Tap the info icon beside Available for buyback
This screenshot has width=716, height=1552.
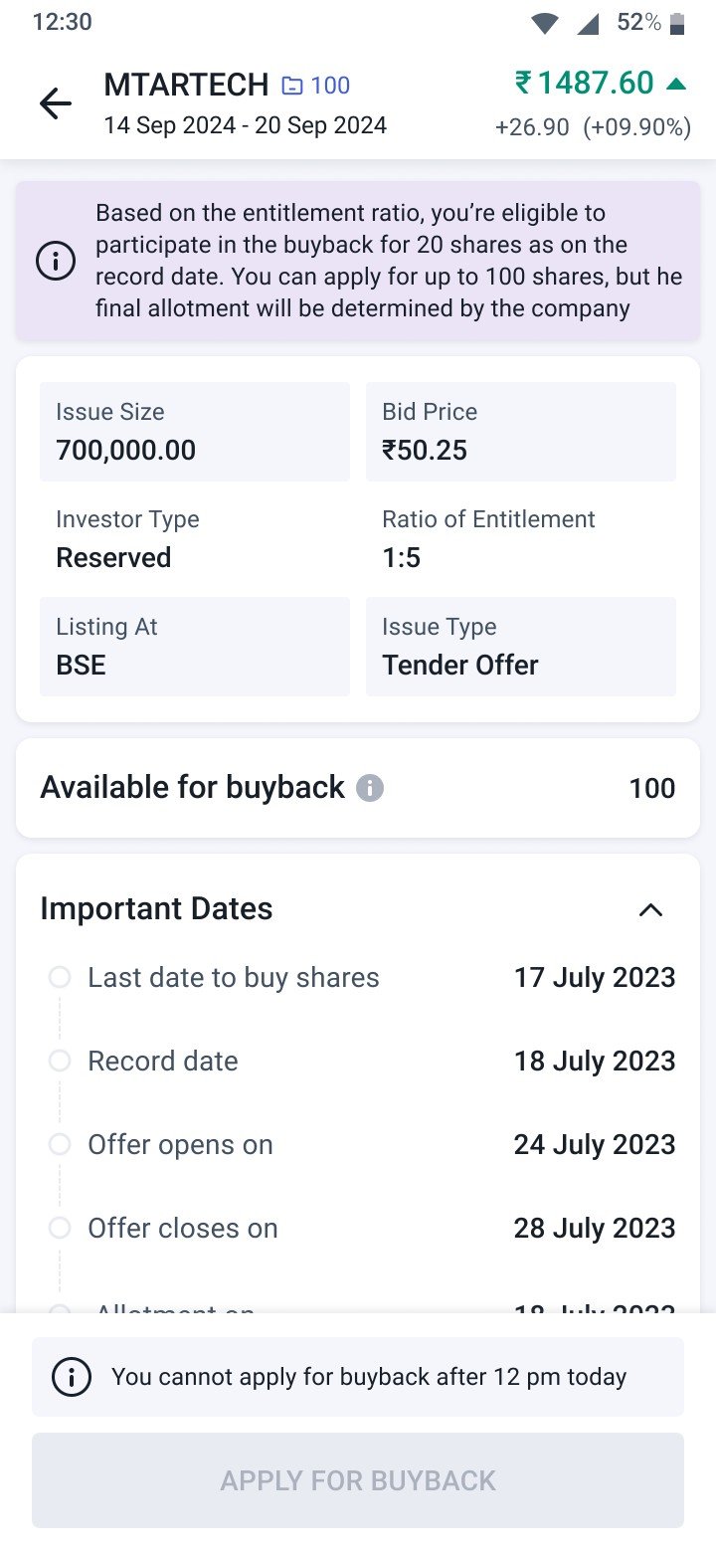coord(370,789)
